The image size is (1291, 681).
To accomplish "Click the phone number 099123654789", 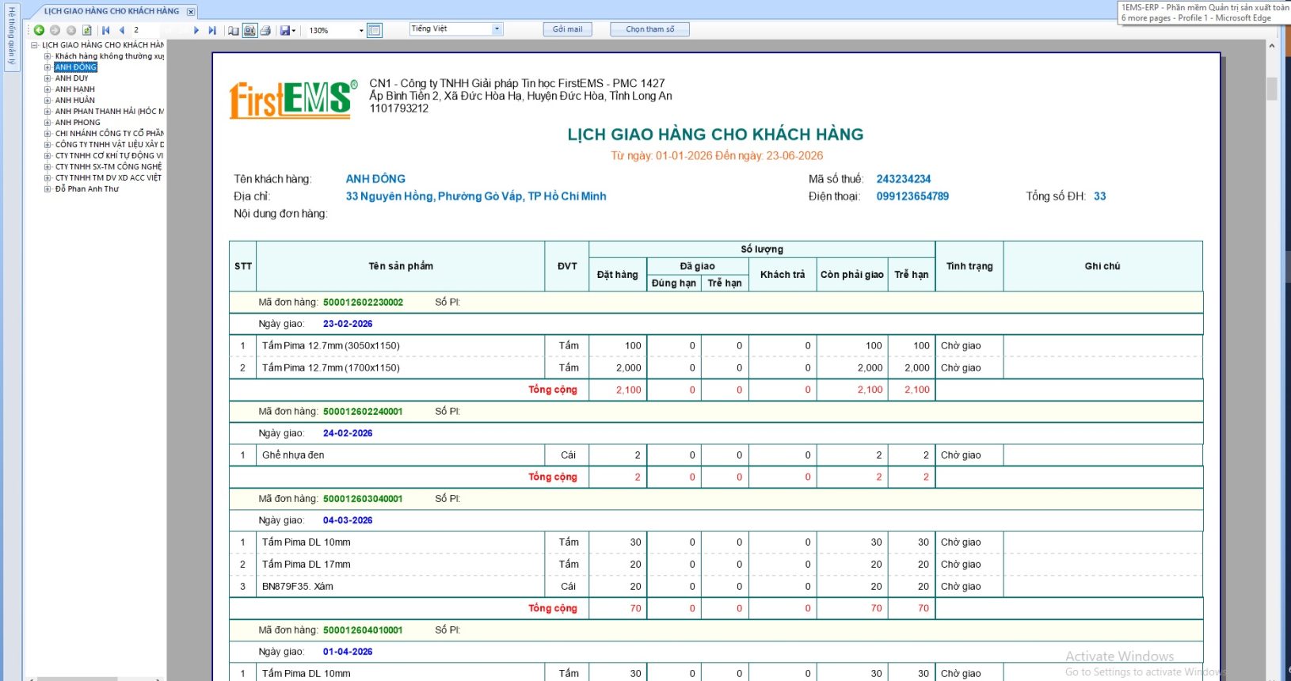I will 912,196.
